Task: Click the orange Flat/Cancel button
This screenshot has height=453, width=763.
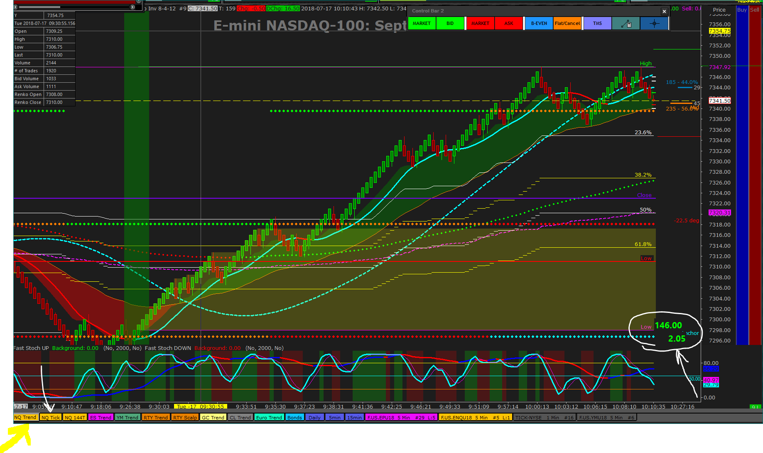Action: [567, 23]
